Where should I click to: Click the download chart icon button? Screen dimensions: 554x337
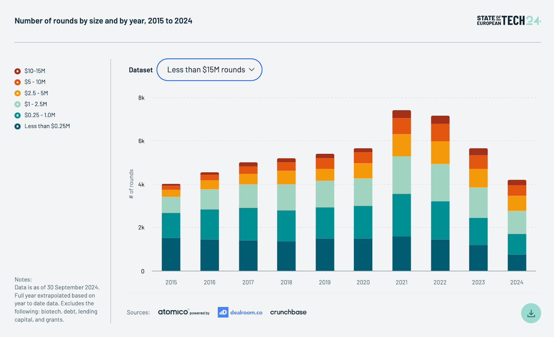coord(531,313)
